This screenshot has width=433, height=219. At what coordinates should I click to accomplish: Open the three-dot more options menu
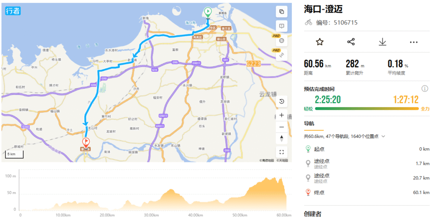[414, 42]
